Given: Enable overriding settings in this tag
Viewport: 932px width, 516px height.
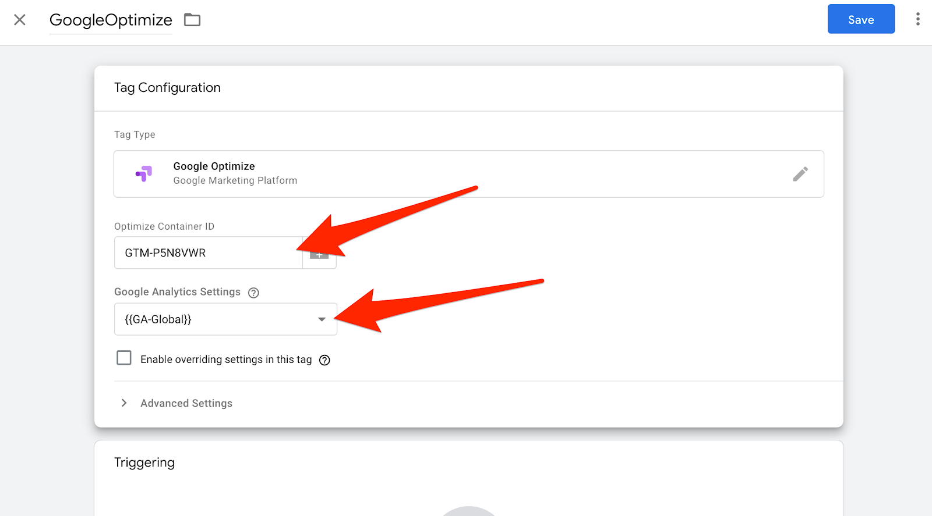Looking at the screenshot, I should tap(124, 358).
